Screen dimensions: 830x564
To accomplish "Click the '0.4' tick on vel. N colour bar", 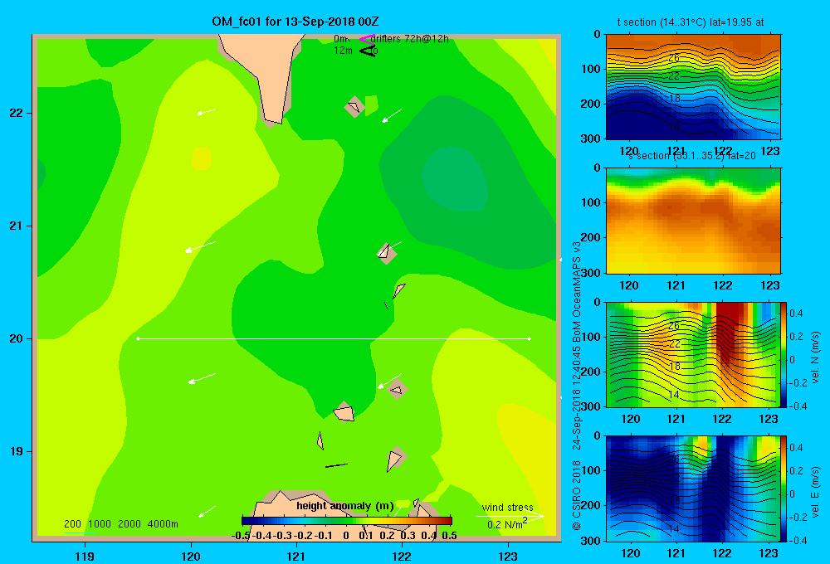I will tap(796, 314).
